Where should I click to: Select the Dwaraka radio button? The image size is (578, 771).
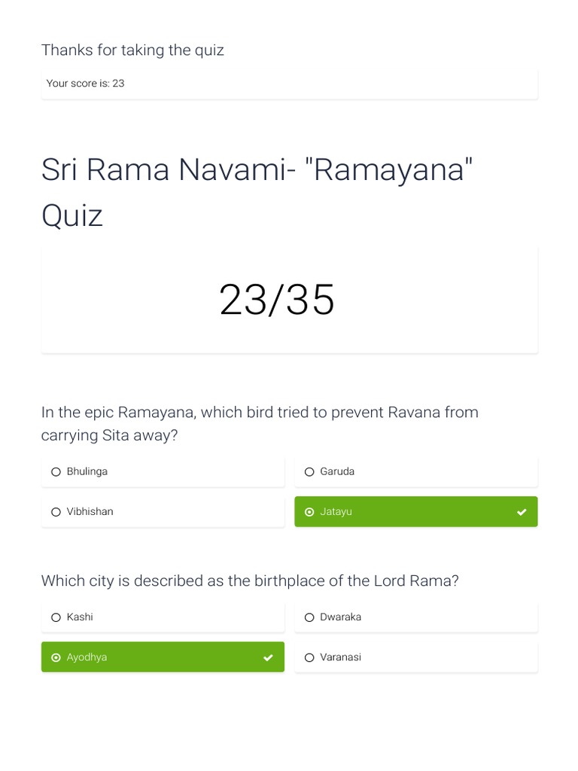[309, 617]
